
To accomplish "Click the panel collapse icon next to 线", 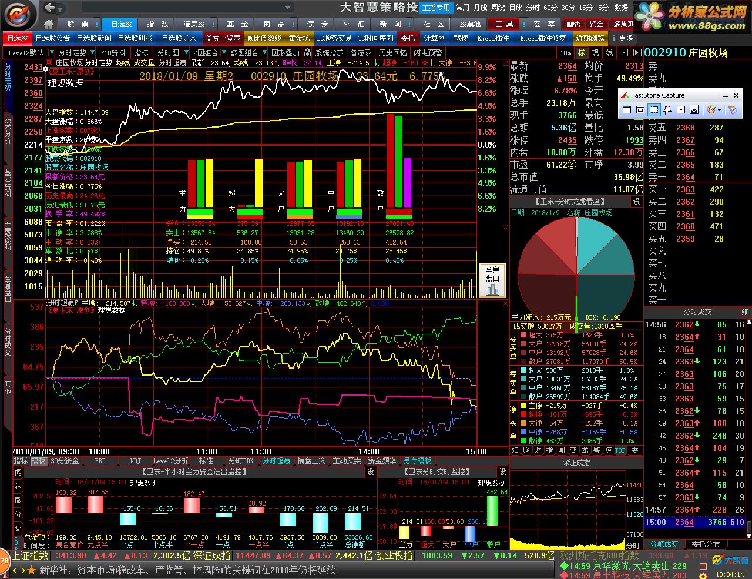I will click(x=623, y=53).
